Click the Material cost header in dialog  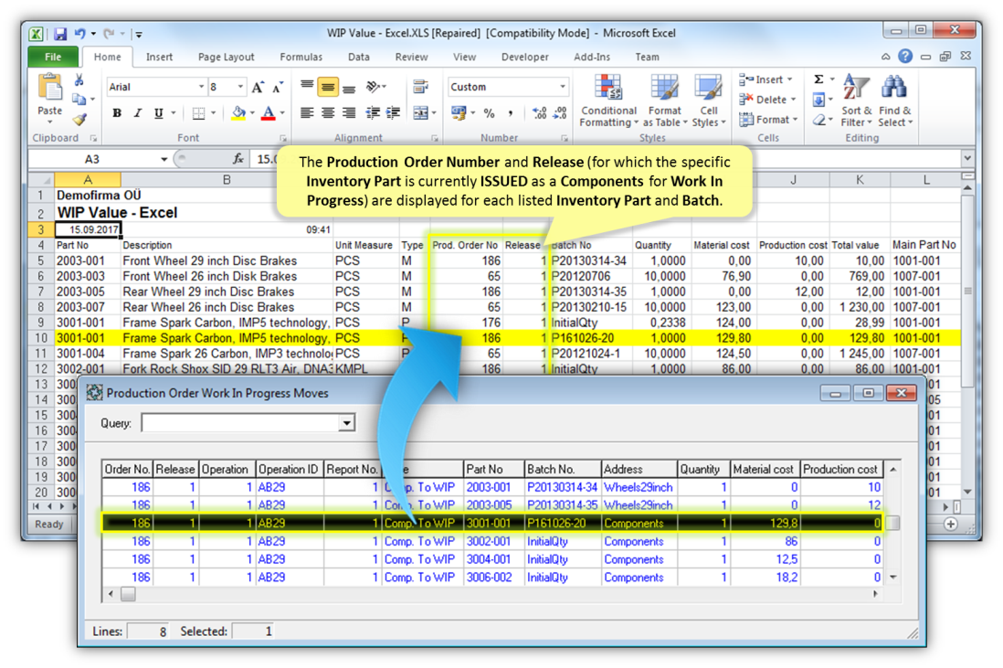pyautogui.click(x=765, y=469)
